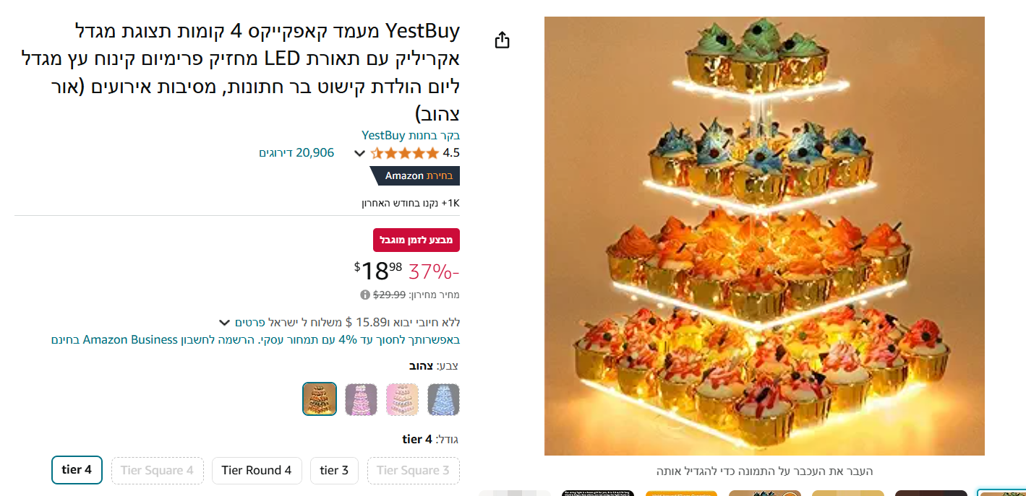
Task: Open the Amazon Business free signup link
Action: pyautogui.click(x=255, y=339)
